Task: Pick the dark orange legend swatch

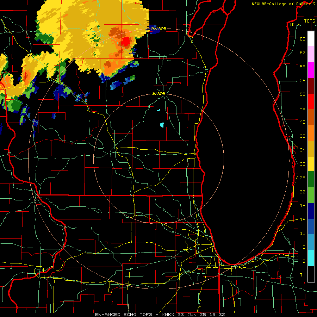Action: coord(311,117)
